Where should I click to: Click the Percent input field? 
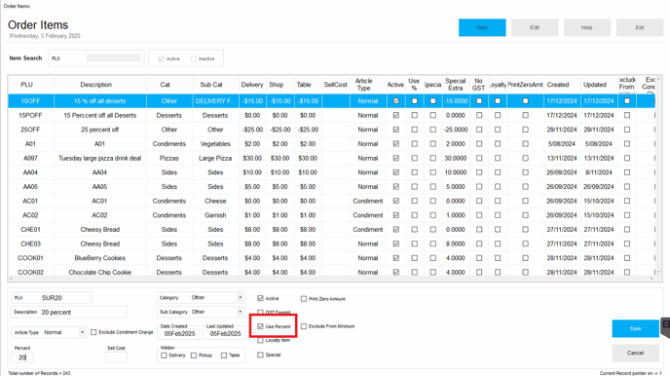22,357
